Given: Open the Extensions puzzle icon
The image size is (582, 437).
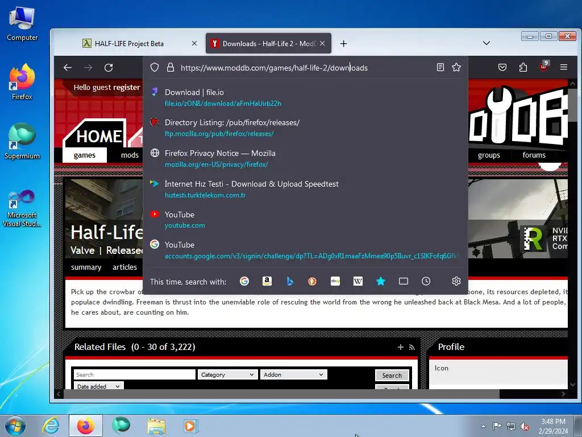Looking at the screenshot, I should click(x=523, y=67).
